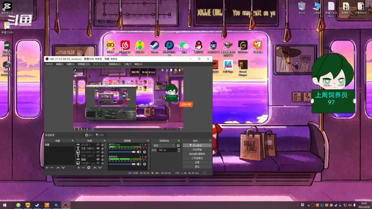The height and width of the screenshot is (209, 372).
Task: Click the 开始录制 start recording button
Action: 197,150
